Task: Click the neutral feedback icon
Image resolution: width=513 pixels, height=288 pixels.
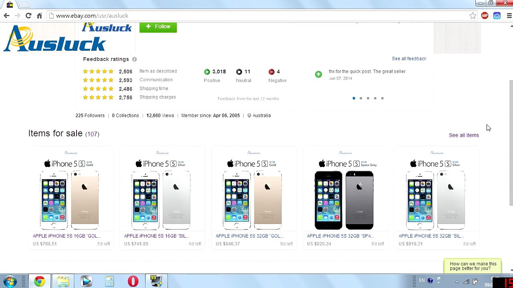Action: pos(239,72)
